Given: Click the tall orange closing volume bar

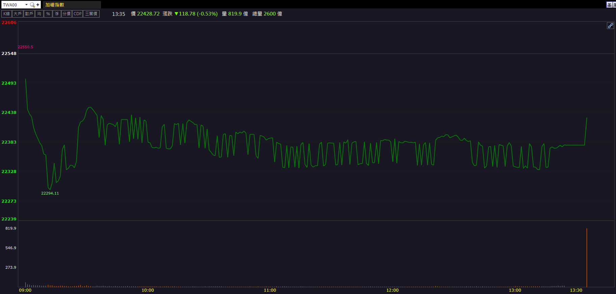Looking at the screenshot, I should pos(587,258).
